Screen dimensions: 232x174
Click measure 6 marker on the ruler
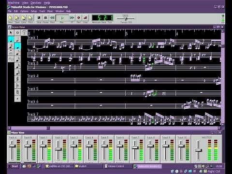point(177,33)
